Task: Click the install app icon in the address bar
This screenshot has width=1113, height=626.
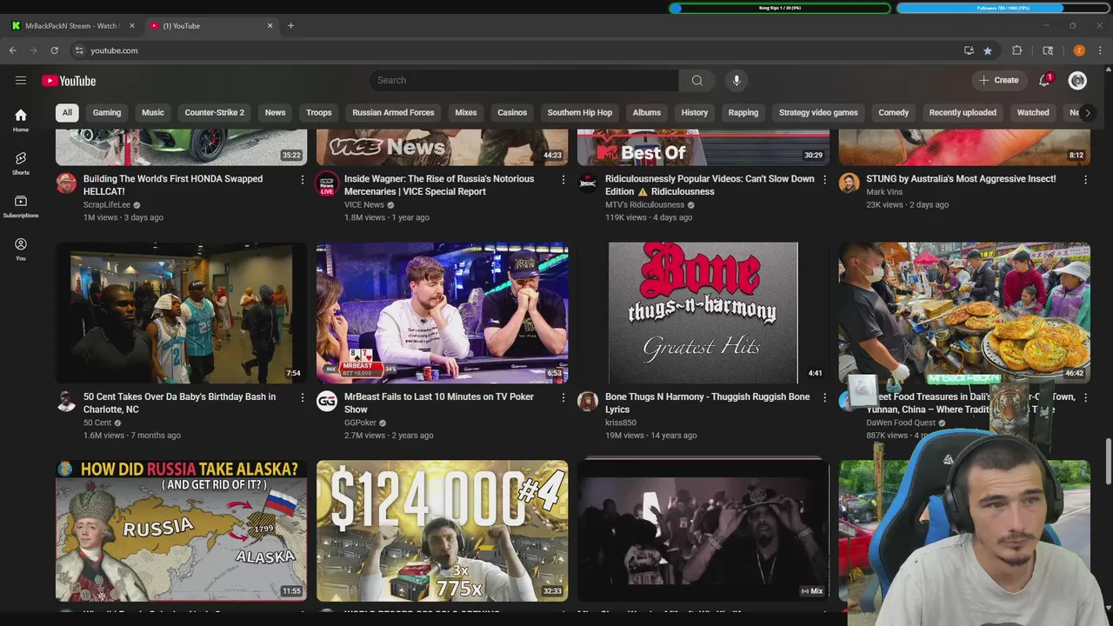Action: (x=969, y=50)
